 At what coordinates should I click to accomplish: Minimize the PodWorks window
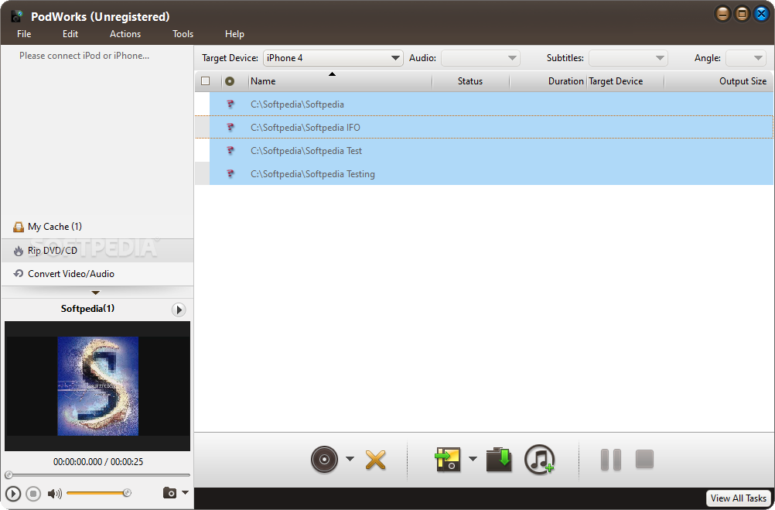coord(722,14)
